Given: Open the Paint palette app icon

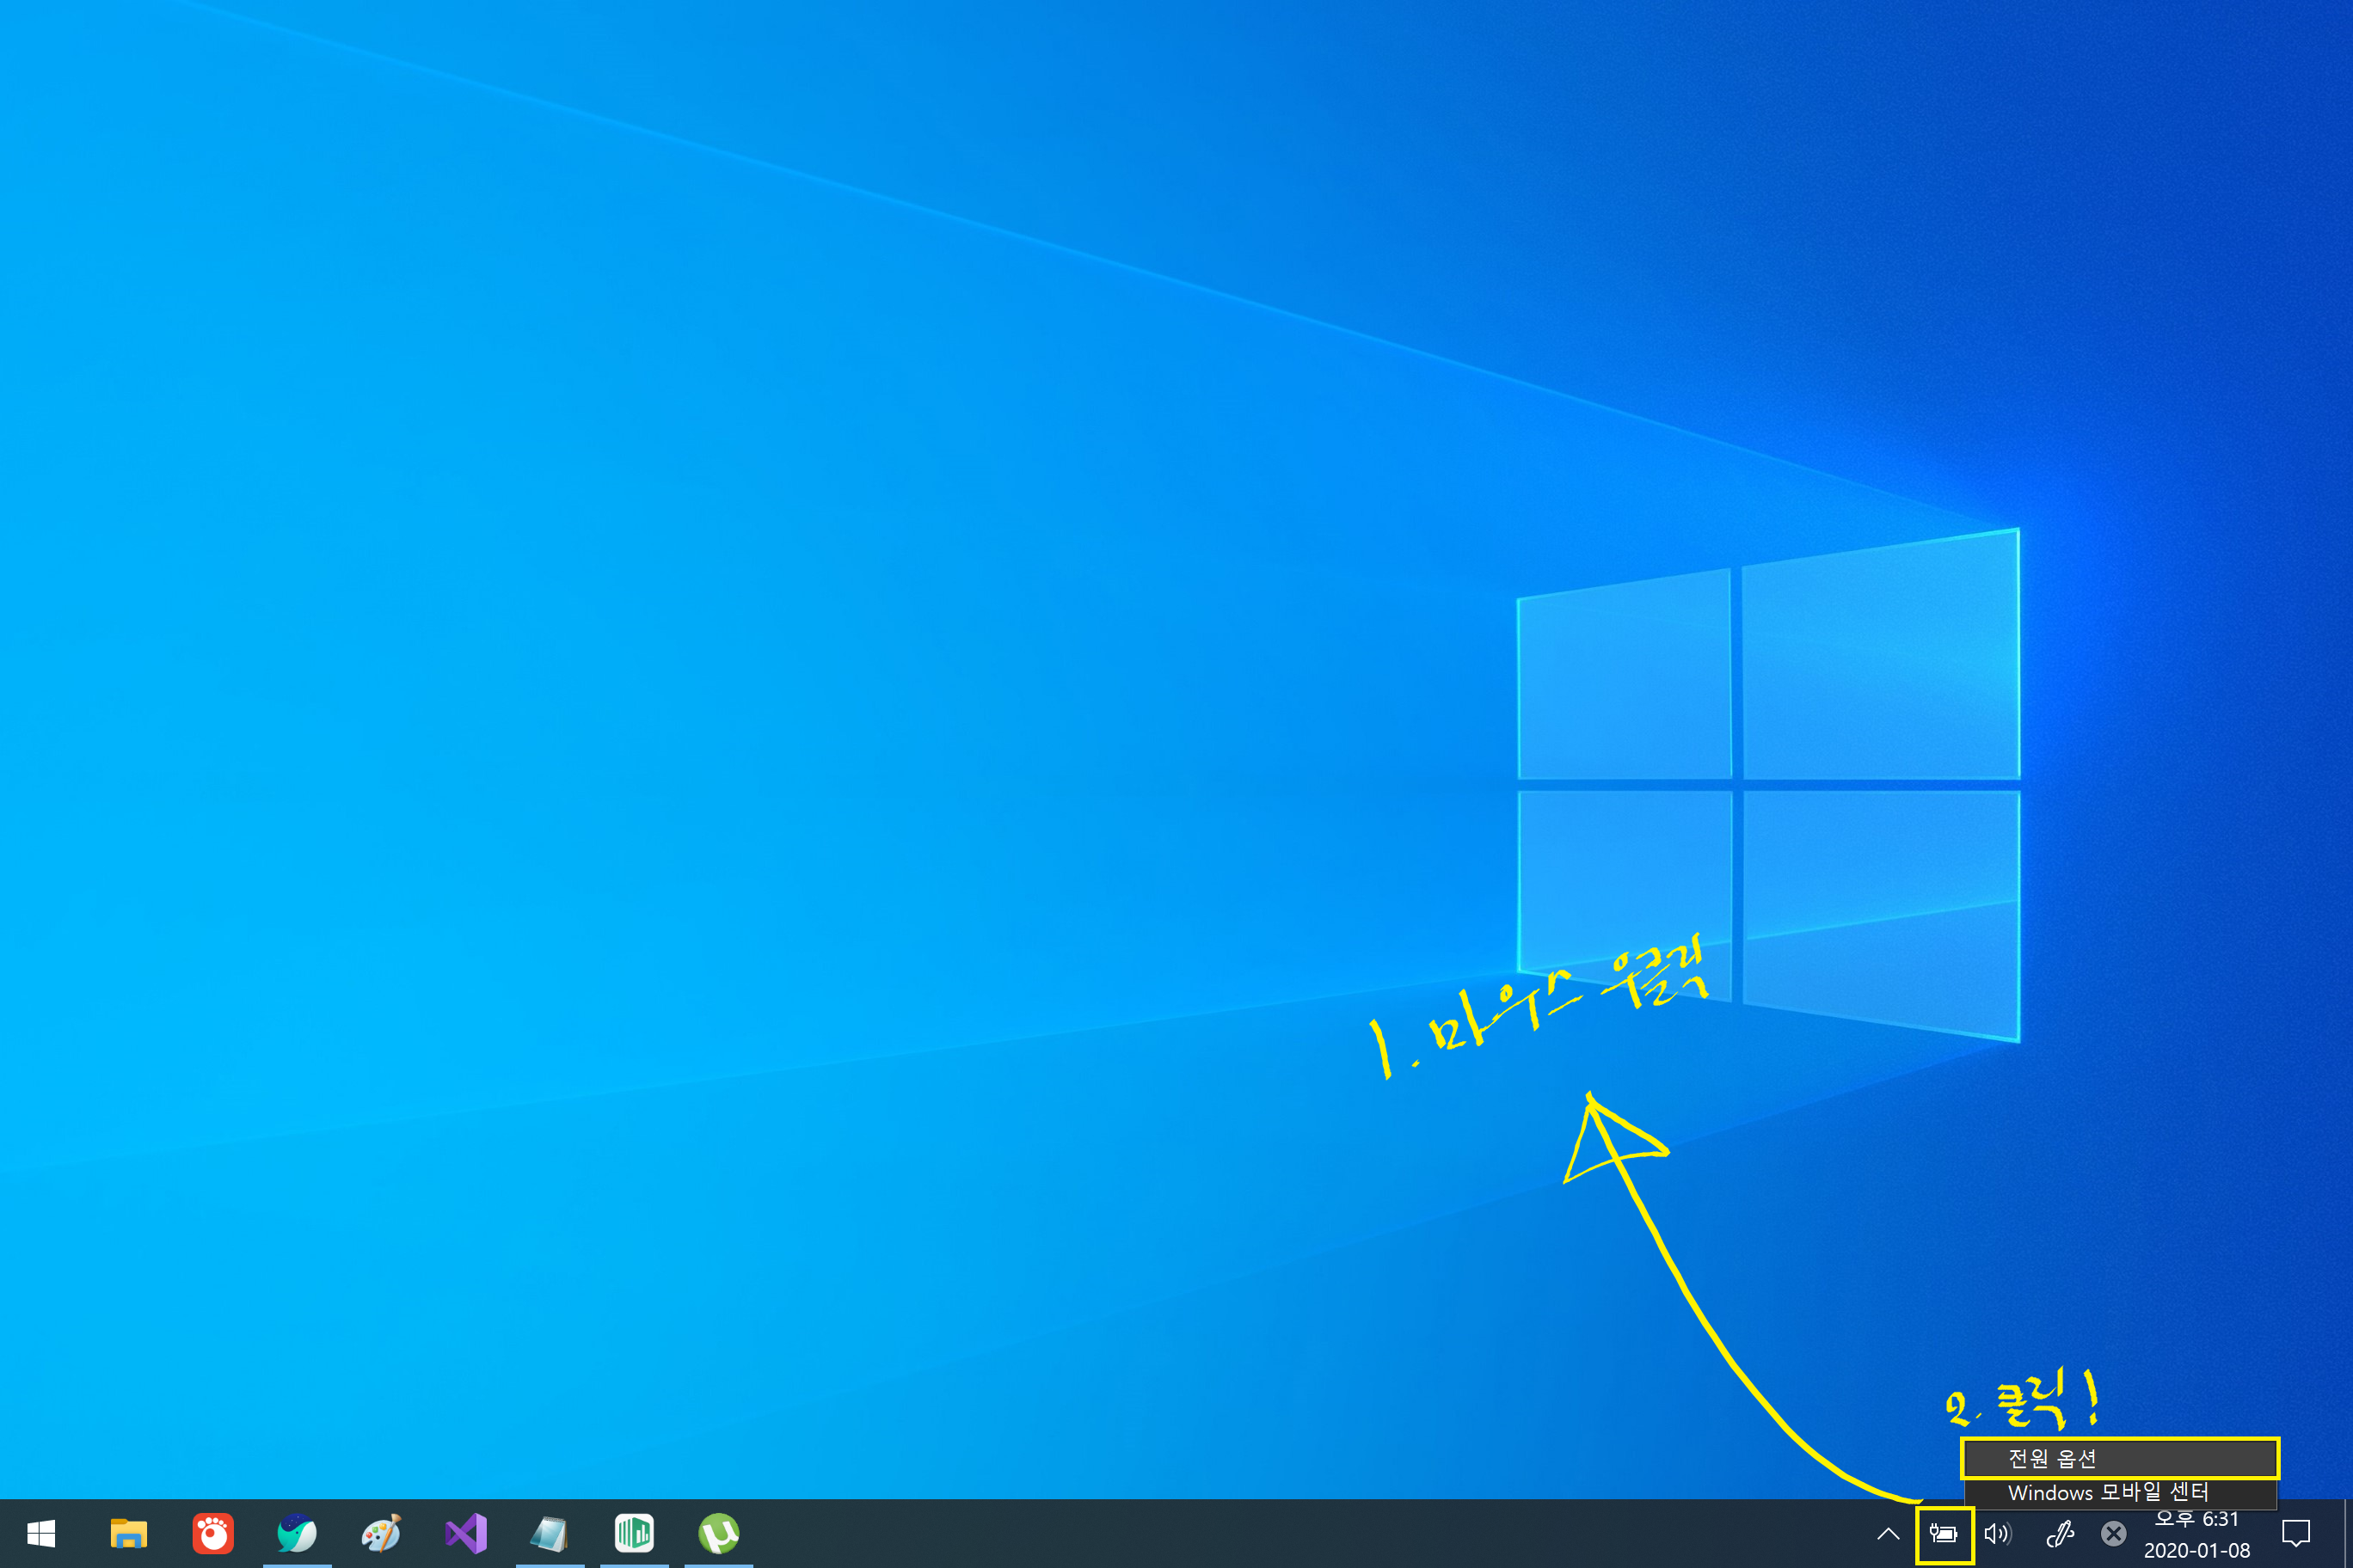Looking at the screenshot, I should (x=381, y=1533).
